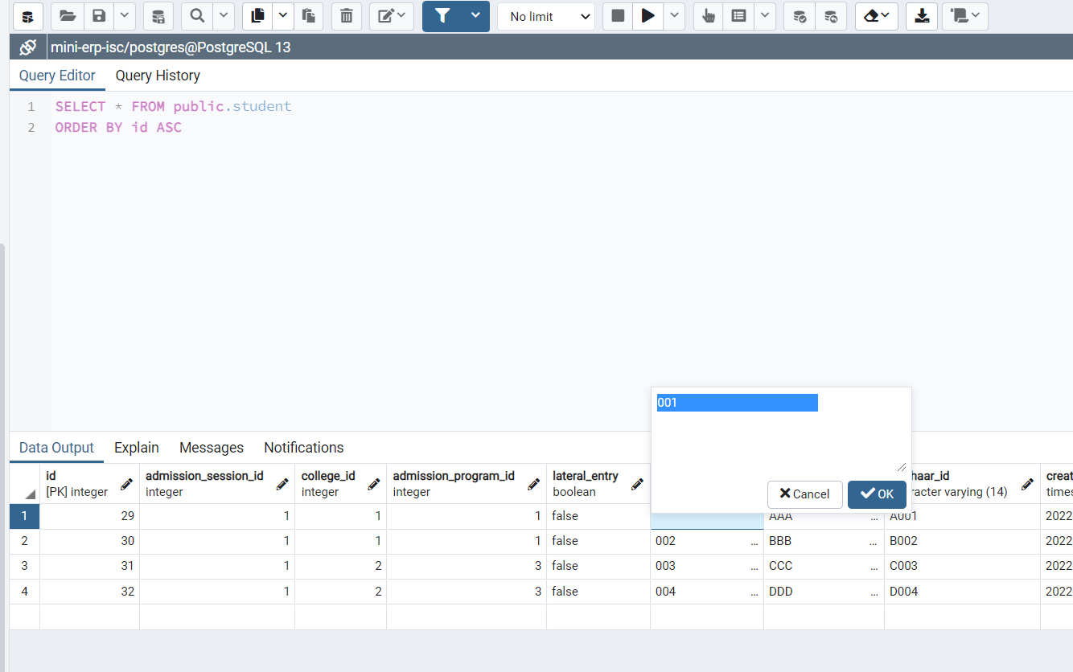Confirm the cell edit with OK
The height and width of the screenshot is (672, 1073).
tap(877, 494)
